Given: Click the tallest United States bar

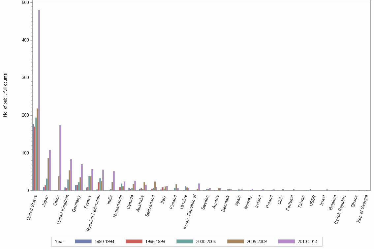Looking at the screenshot, I should [39, 99].
